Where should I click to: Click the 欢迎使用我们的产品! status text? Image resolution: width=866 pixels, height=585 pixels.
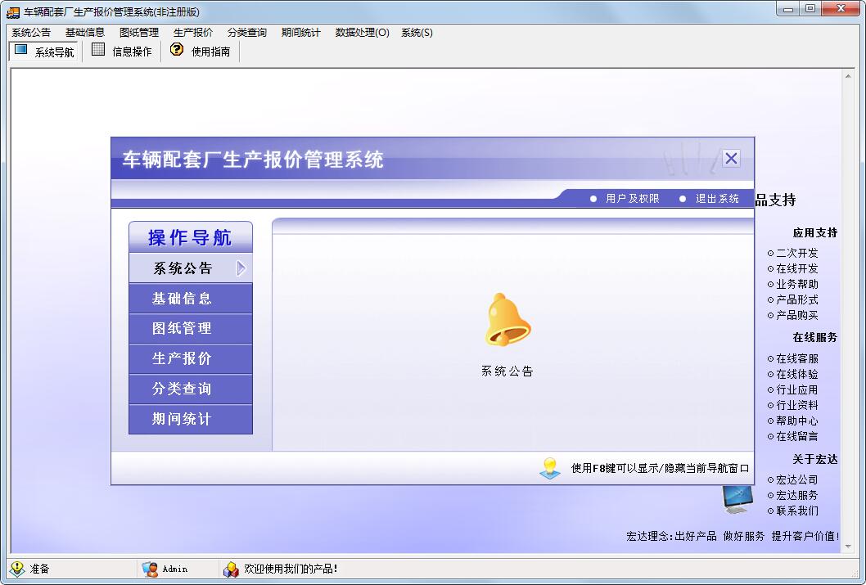[x=291, y=569]
